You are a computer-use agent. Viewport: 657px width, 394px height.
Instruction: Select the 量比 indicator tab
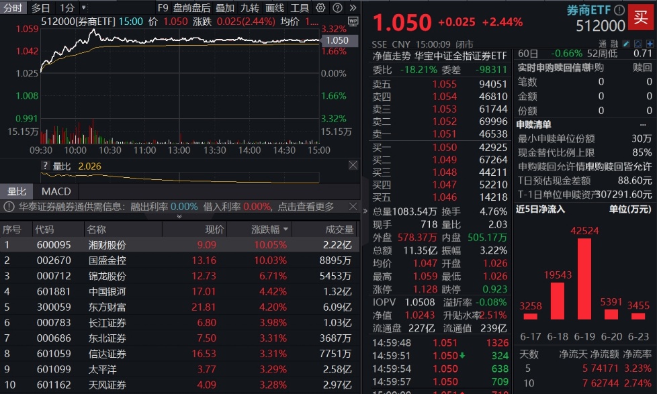pyautogui.click(x=17, y=192)
